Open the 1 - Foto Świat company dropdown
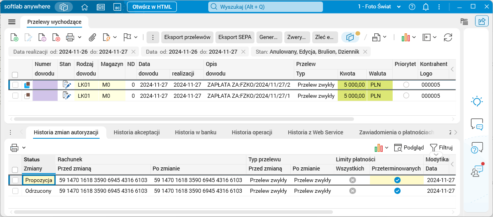This screenshot has width=493, height=217. point(380,7)
